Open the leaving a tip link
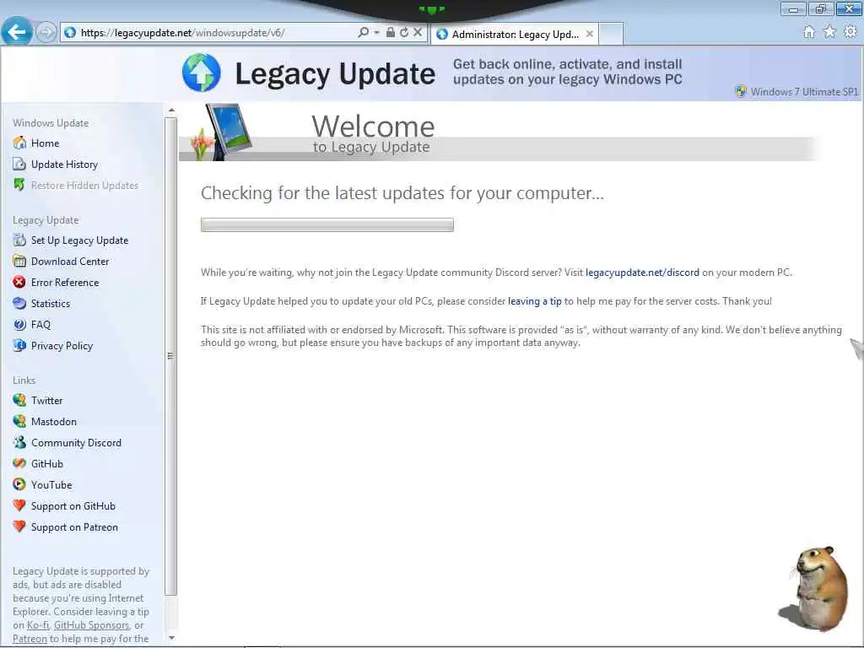864x648 pixels. point(534,301)
